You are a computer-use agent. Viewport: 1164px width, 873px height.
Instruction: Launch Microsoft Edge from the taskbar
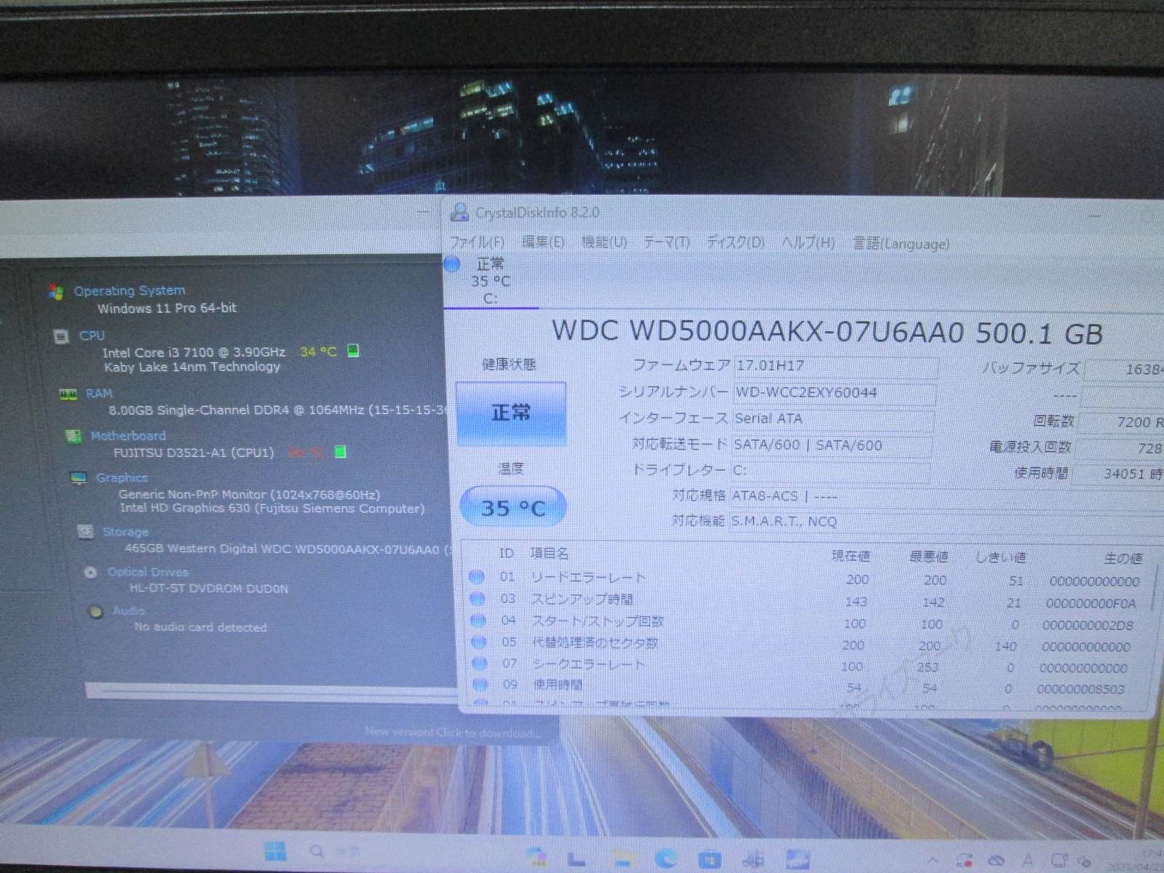point(666,859)
